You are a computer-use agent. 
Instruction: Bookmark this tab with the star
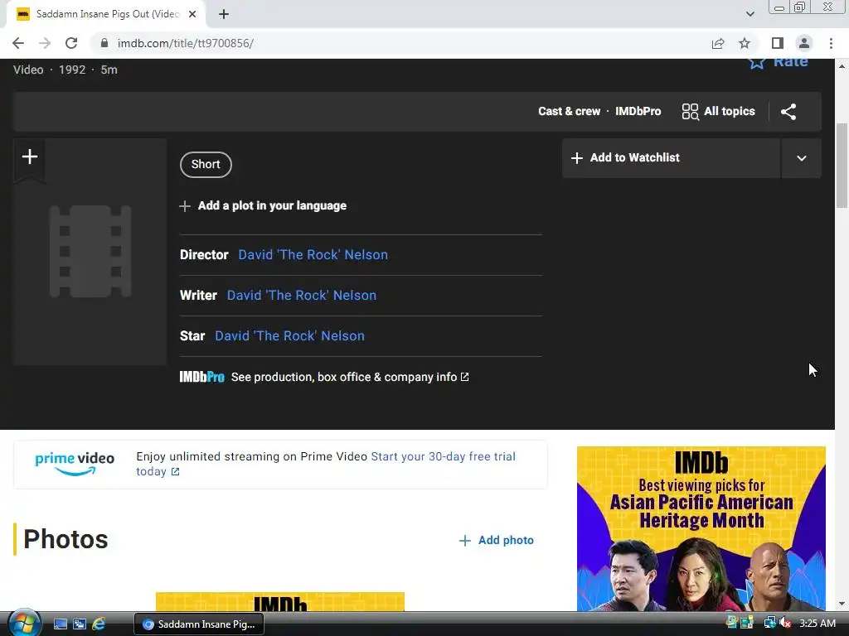(745, 43)
